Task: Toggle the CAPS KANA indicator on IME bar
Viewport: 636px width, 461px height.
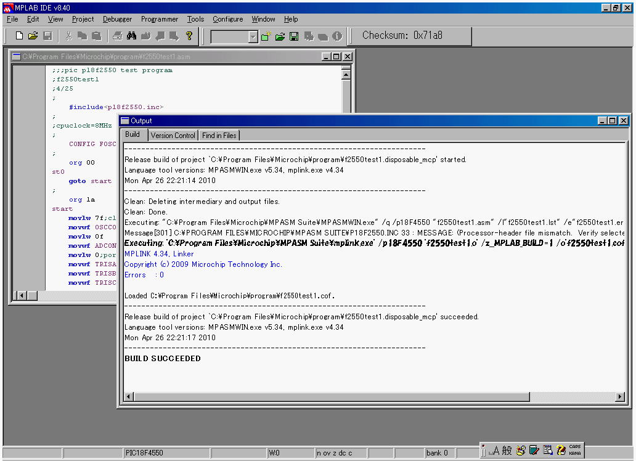Action: click(x=575, y=450)
